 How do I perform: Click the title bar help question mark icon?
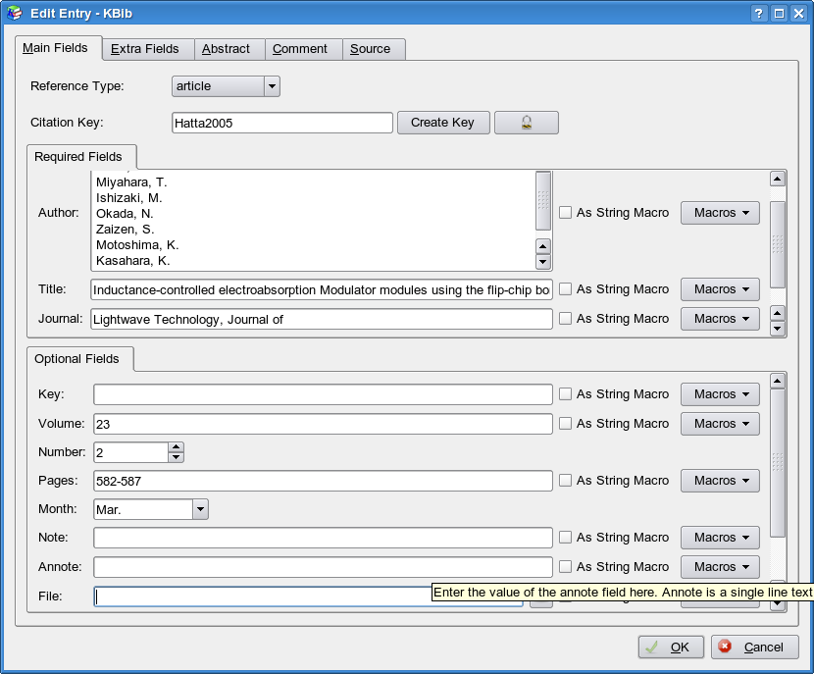pyautogui.click(x=759, y=14)
